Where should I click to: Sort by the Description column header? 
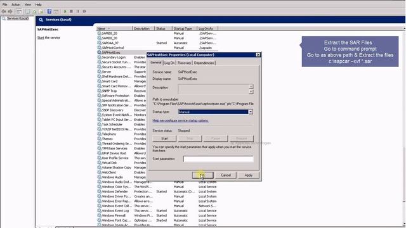click(143, 28)
